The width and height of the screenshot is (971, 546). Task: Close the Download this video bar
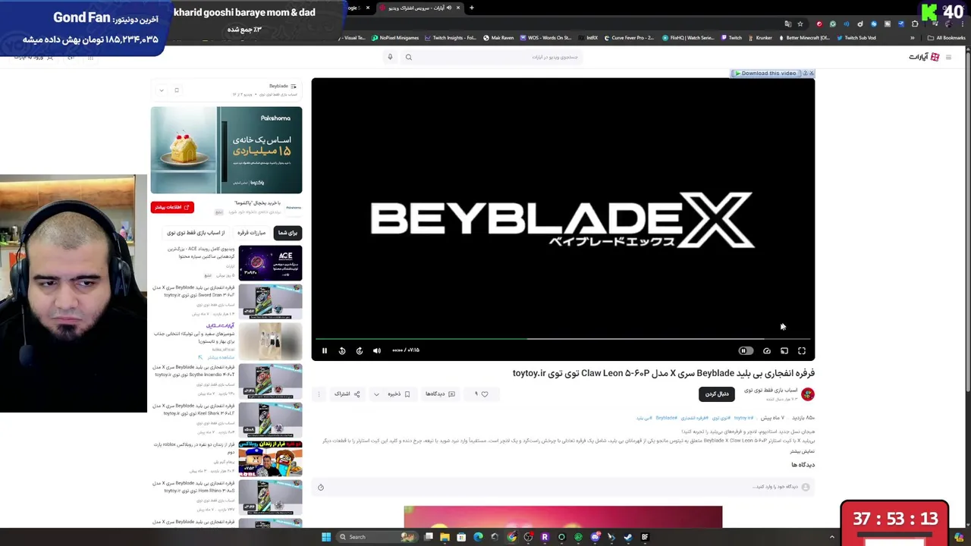click(x=811, y=74)
